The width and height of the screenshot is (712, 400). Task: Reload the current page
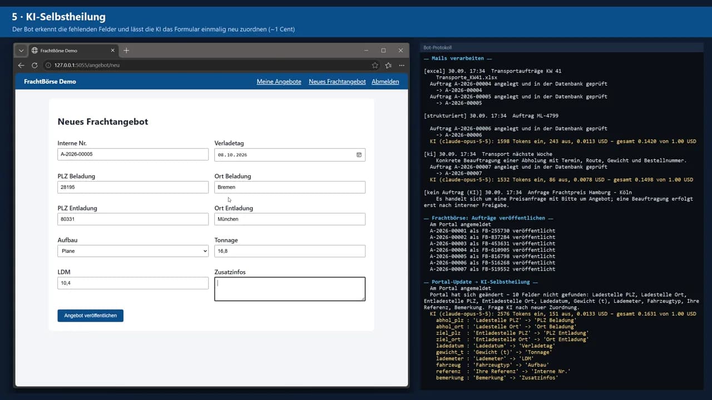[34, 66]
